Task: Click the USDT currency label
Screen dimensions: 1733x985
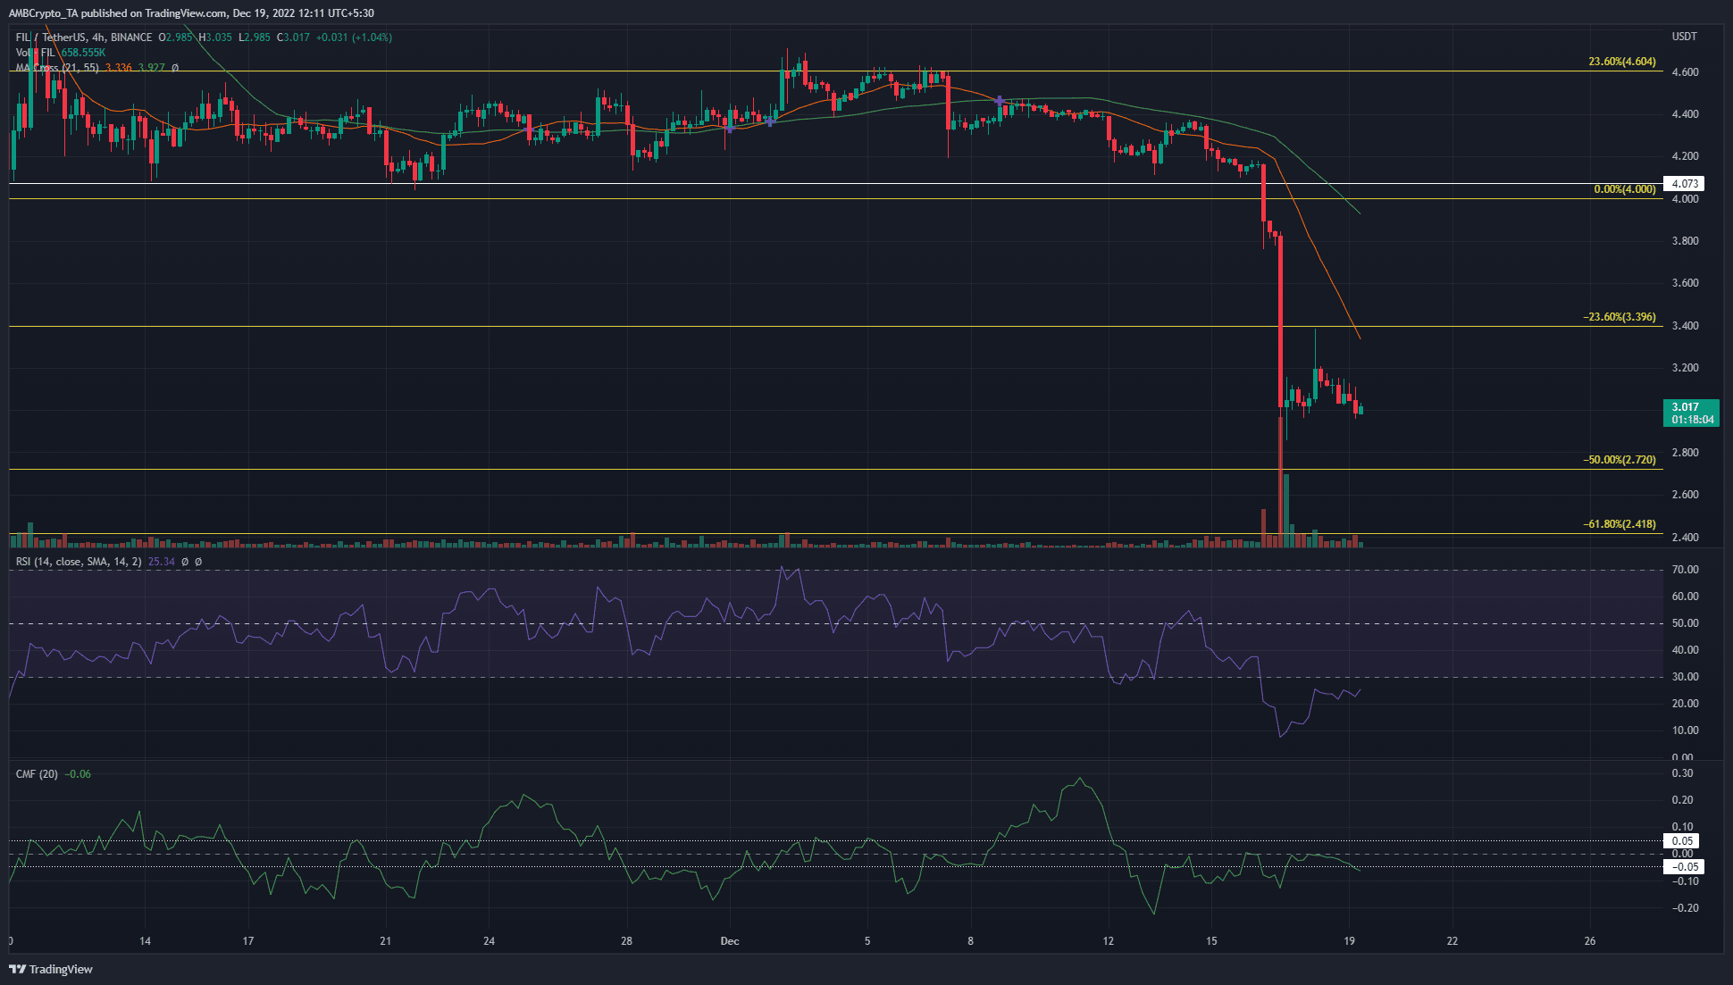Action: (x=1685, y=38)
